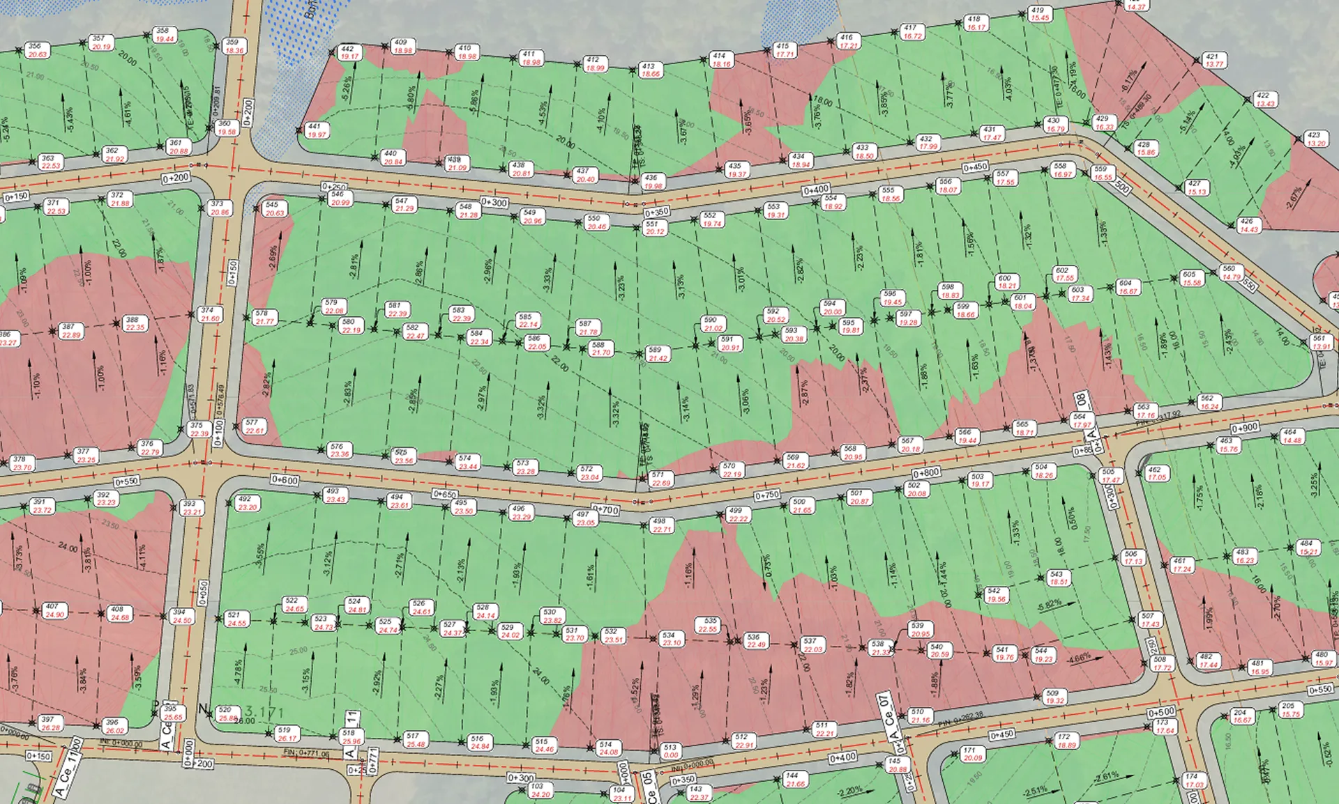Select point label 563 with elevation 17.16
This screenshot has height=804, width=1339.
point(1145,410)
